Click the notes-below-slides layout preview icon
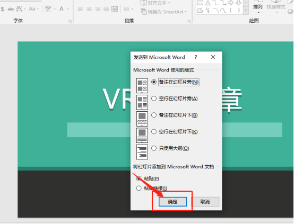This screenshot has width=294, height=224. [142, 119]
